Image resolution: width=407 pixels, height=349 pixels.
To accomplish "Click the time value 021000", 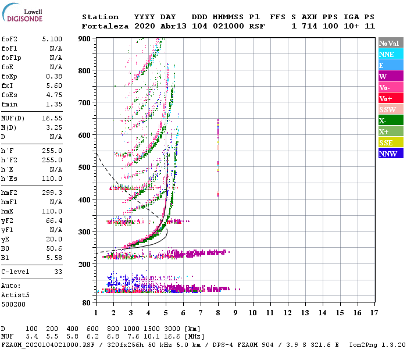I will 229,26.
